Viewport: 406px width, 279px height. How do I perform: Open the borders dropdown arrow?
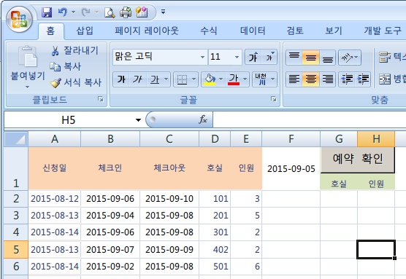(194, 79)
